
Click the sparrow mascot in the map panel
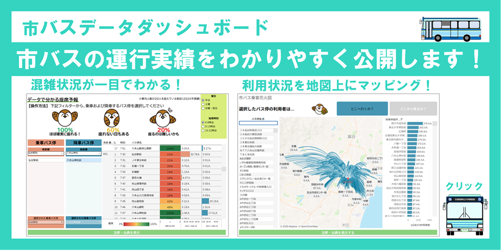pos(320,109)
